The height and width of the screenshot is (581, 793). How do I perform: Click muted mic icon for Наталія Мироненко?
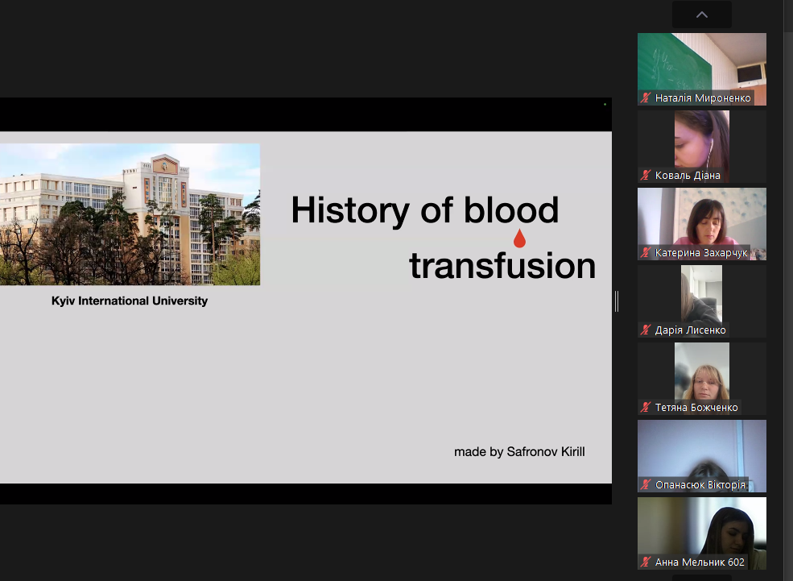pos(646,98)
